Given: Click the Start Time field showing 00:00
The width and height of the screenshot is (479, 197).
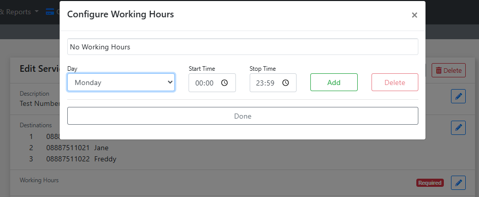Looking at the screenshot, I should (212, 82).
